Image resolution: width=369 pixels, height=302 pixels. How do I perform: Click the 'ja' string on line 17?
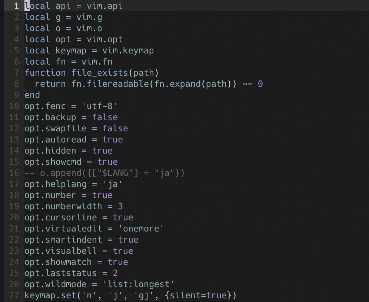[x=113, y=184]
